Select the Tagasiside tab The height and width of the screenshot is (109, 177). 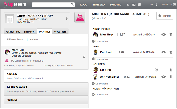tap(44, 32)
